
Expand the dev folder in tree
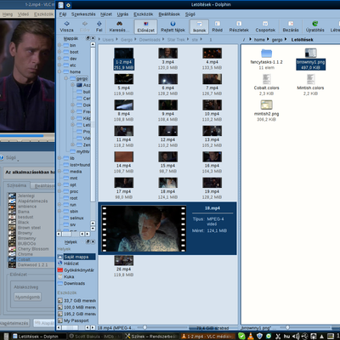pos(59,59)
